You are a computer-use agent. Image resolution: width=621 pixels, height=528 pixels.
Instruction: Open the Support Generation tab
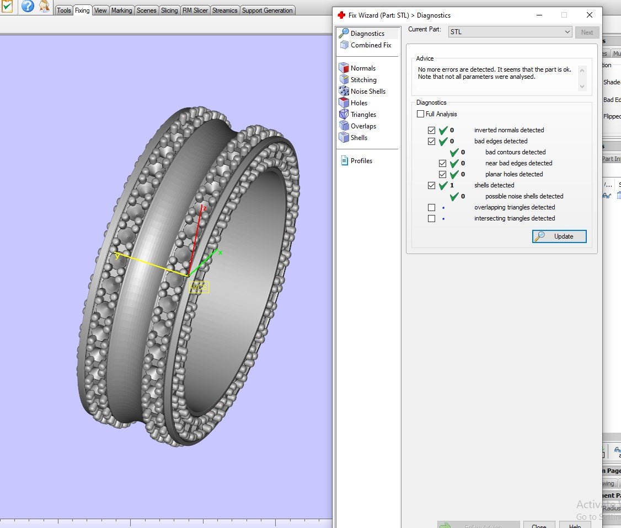(x=267, y=10)
